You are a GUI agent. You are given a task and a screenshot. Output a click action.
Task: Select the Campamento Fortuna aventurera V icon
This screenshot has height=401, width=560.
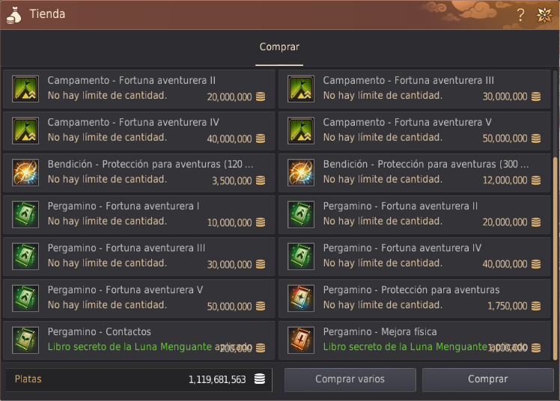(x=301, y=131)
